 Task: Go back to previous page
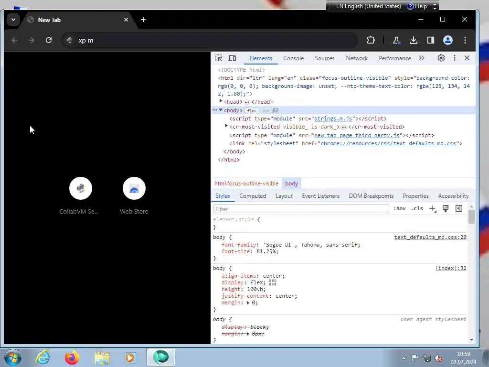point(14,40)
